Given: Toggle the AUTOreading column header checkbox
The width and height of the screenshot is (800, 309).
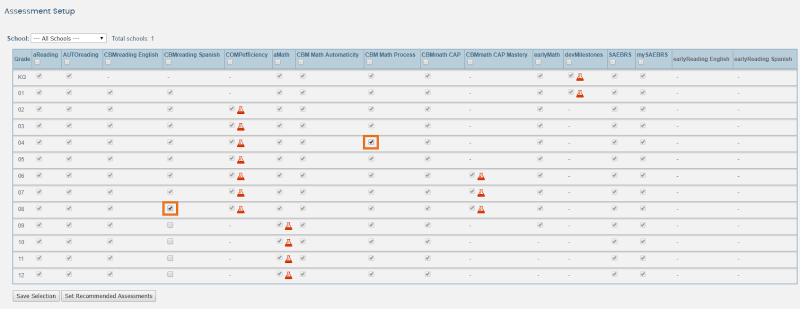Looking at the screenshot, I should 67,62.
